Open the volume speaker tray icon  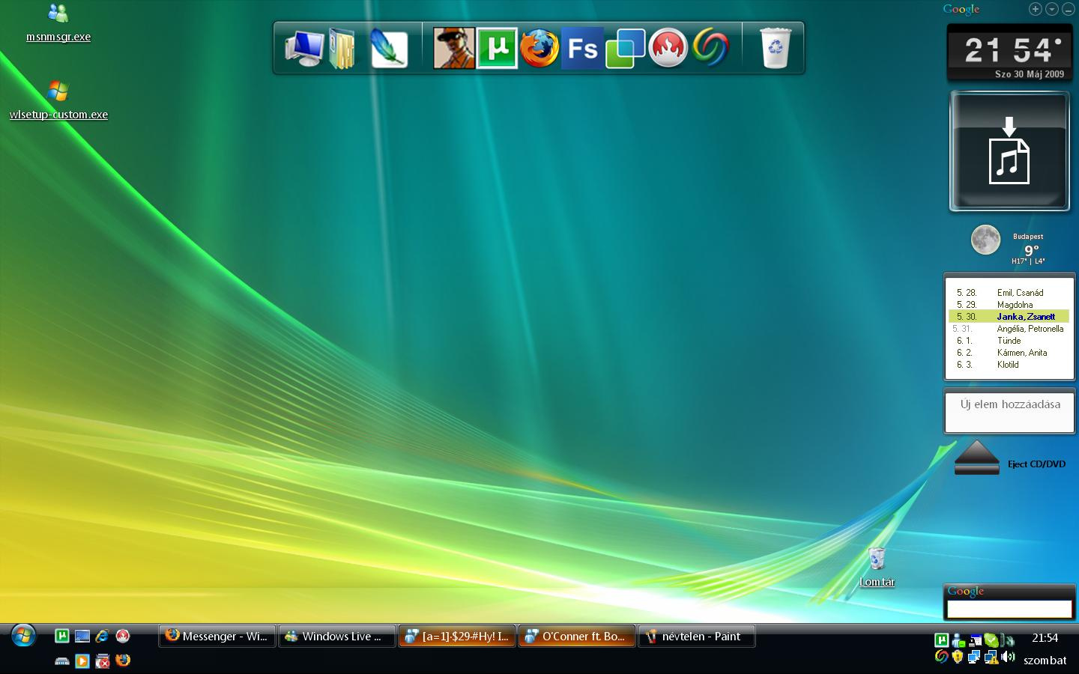point(1008,657)
